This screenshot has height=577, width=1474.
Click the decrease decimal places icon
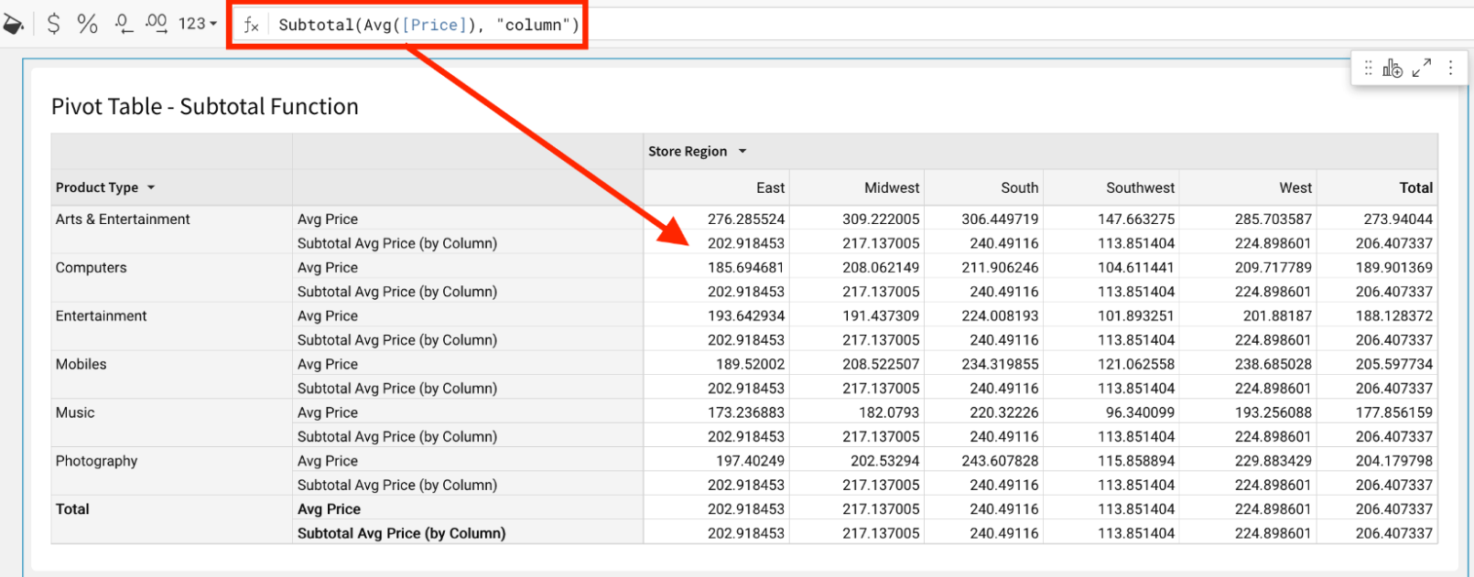124,25
